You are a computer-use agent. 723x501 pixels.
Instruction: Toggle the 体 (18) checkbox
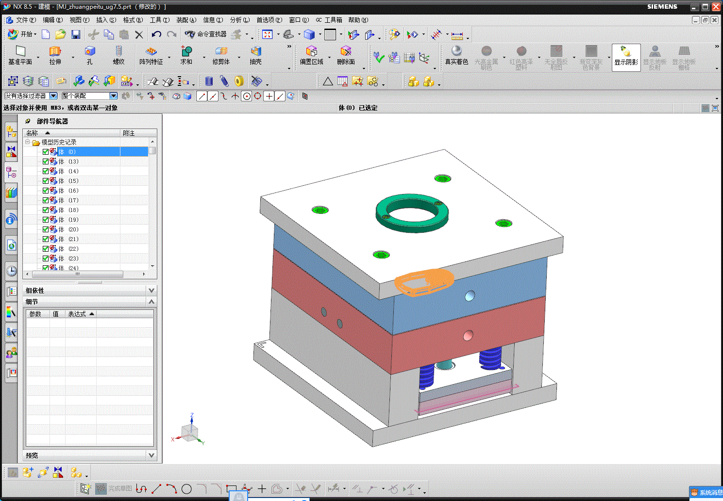[x=46, y=210]
